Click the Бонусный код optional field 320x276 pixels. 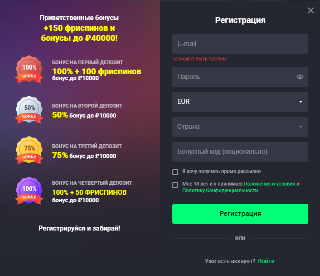(240, 152)
